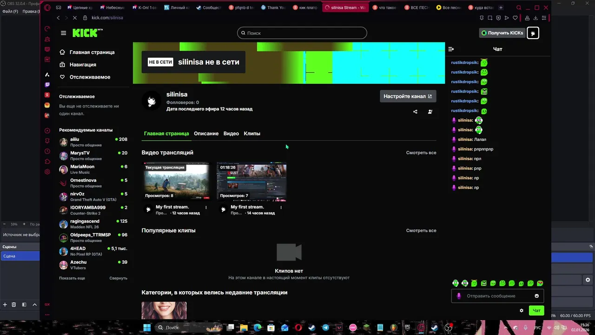Open recommended channel Ornestinova

pos(93,183)
